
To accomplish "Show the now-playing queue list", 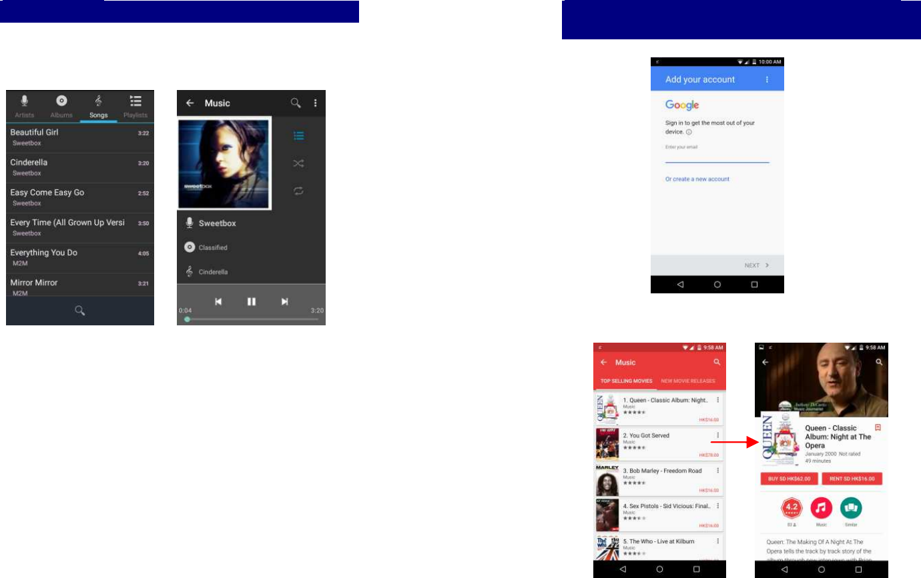I will (x=299, y=136).
